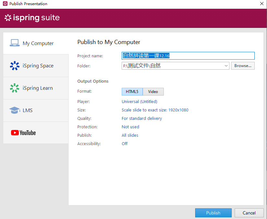Select the HTML5 format option
Image resolution: width=267 pixels, height=219 pixels.
(x=132, y=92)
